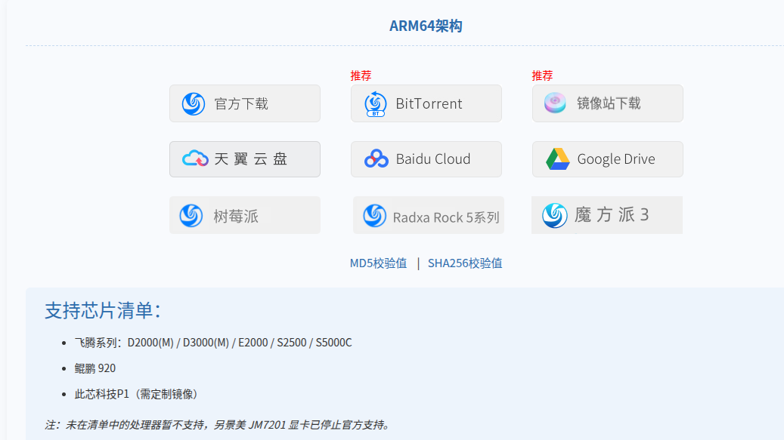Click the Google Drive triangle icon
The image size is (784, 440).
pos(557,159)
